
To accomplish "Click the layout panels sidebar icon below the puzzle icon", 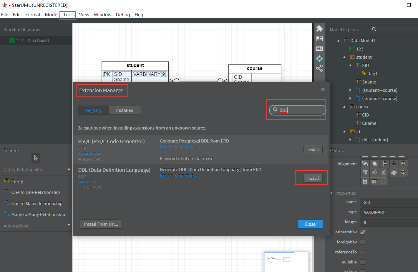I will [319, 39].
